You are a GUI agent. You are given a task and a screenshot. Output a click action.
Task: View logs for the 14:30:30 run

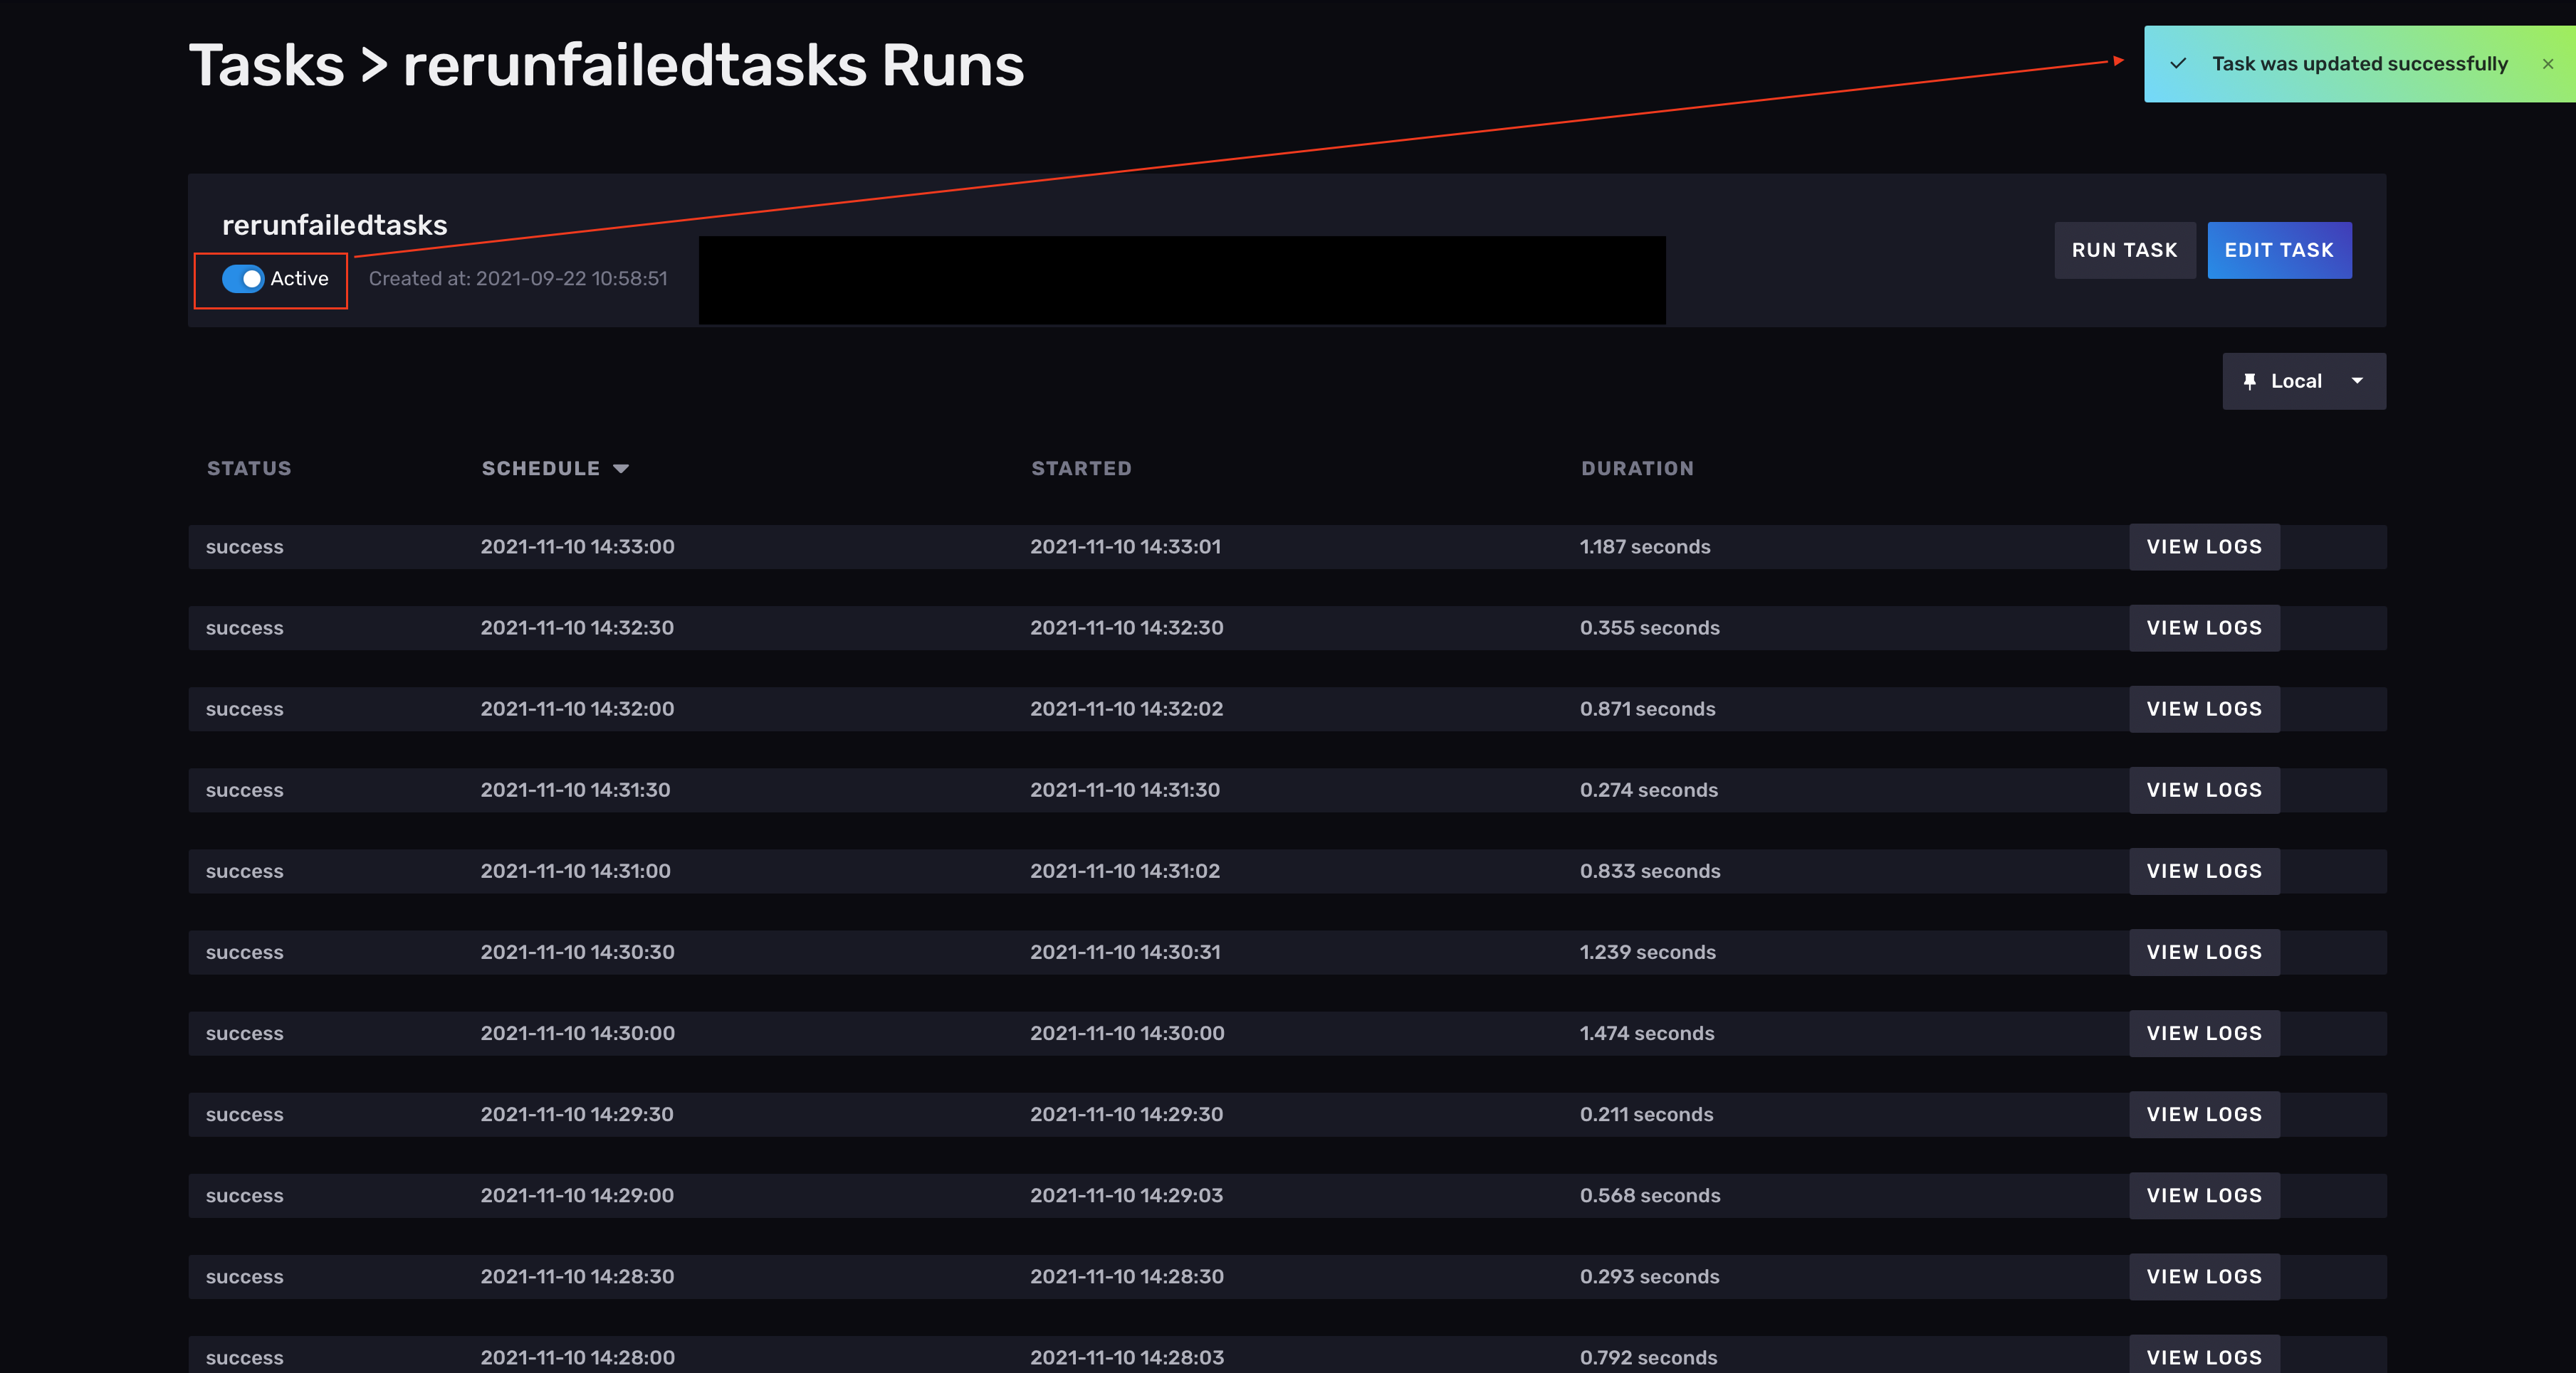point(2204,951)
